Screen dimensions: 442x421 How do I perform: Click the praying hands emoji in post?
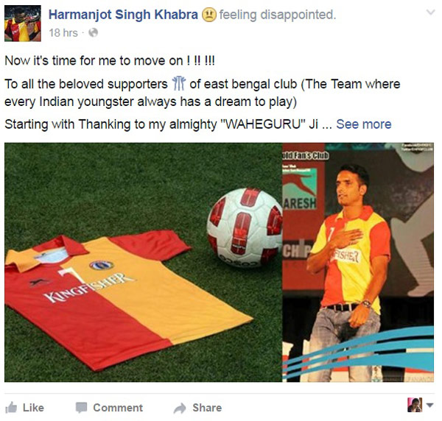[x=179, y=84]
